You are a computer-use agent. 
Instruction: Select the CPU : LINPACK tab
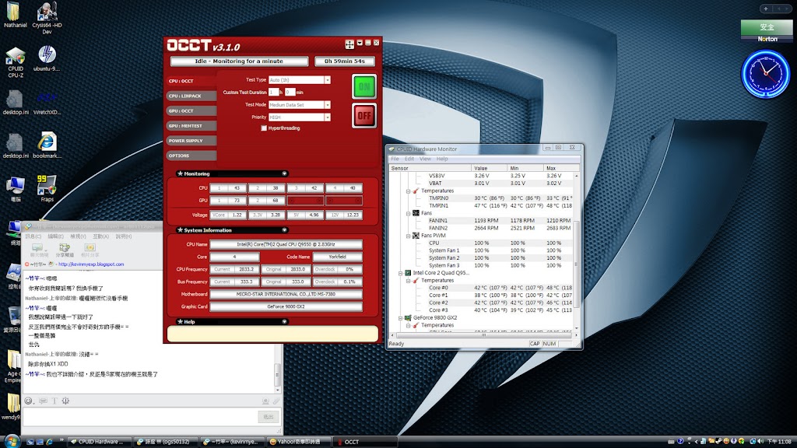pos(191,96)
